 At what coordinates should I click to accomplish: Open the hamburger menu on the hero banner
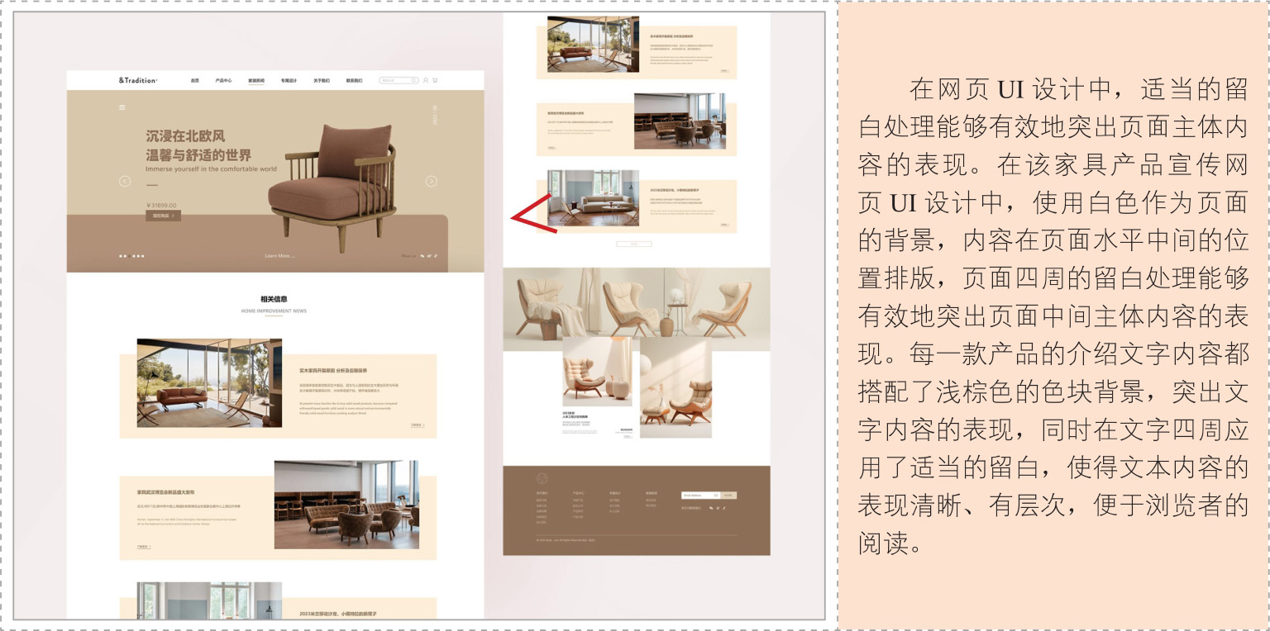(122, 107)
